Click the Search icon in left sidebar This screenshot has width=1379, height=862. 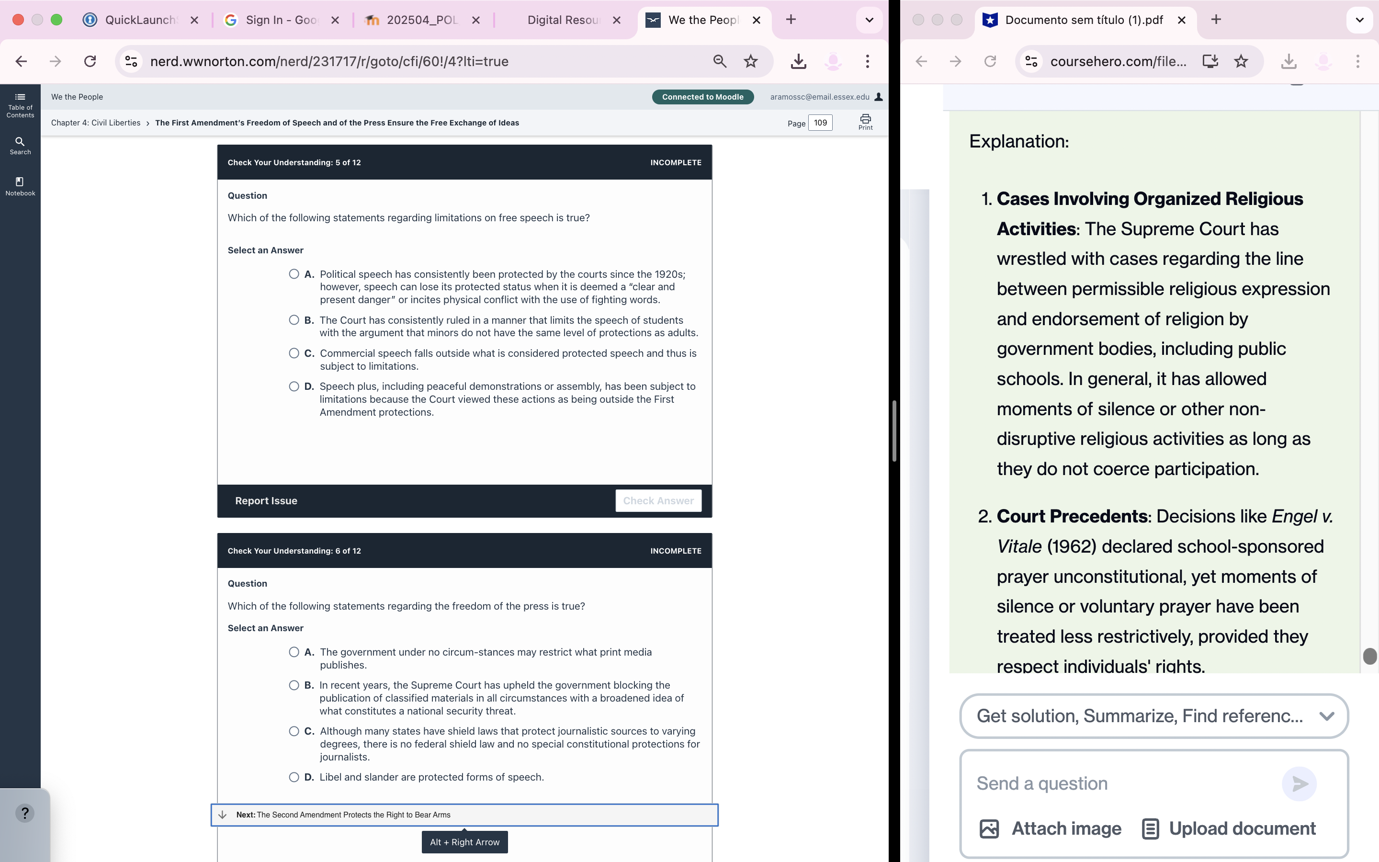point(20,145)
